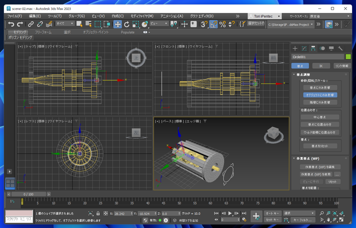Screen dimensions: 356x228
Task: Open the モディファイヤ(M) menu
Action: (142, 16)
